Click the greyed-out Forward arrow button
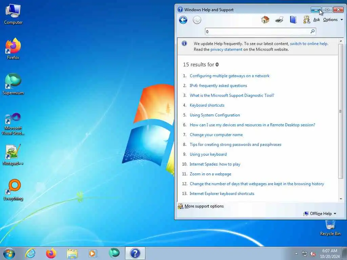 (x=197, y=20)
